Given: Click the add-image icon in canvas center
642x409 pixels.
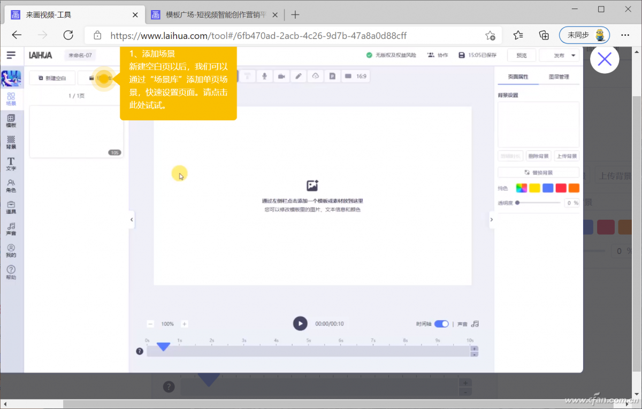Looking at the screenshot, I should pyautogui.click(x=312, y=186).
